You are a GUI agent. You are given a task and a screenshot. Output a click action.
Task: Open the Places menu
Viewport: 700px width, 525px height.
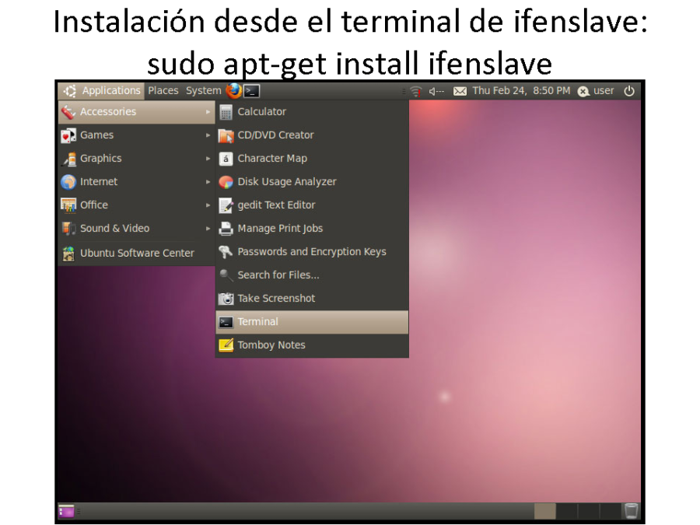coord(163,90)
